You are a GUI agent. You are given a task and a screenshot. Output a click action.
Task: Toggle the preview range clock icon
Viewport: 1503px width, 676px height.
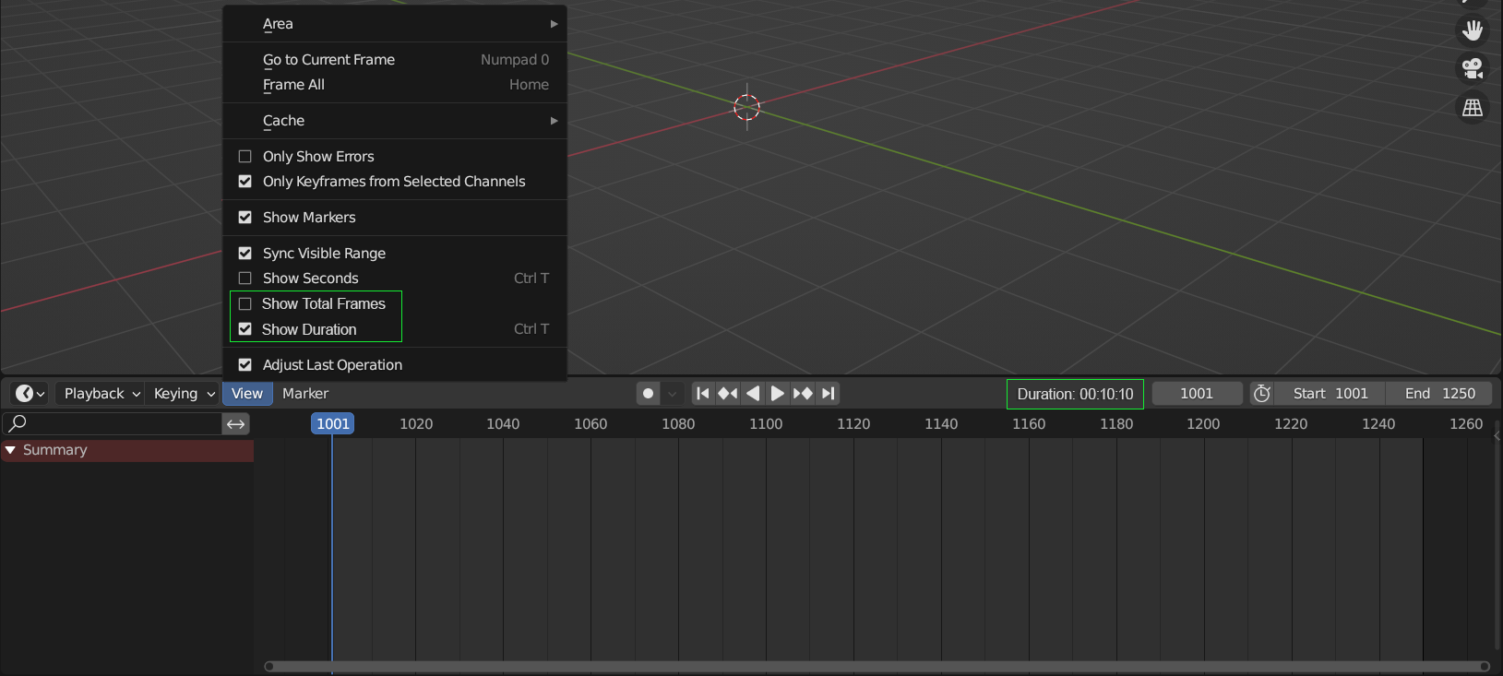(1262, 394)
